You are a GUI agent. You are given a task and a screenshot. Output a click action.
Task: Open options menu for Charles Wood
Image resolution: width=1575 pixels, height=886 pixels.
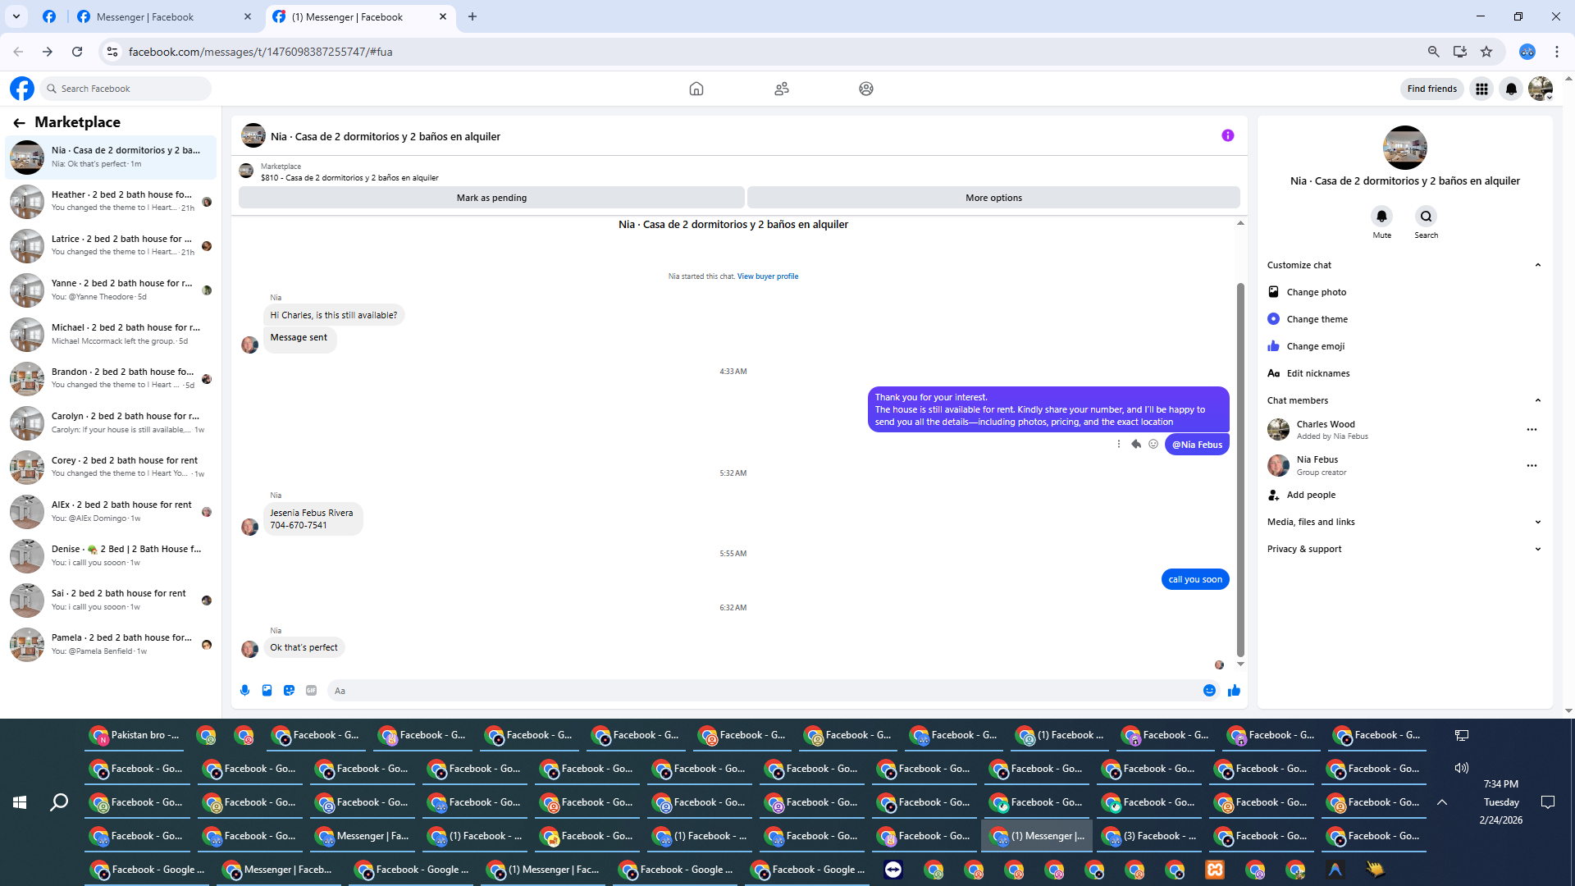pos(1531,430)
